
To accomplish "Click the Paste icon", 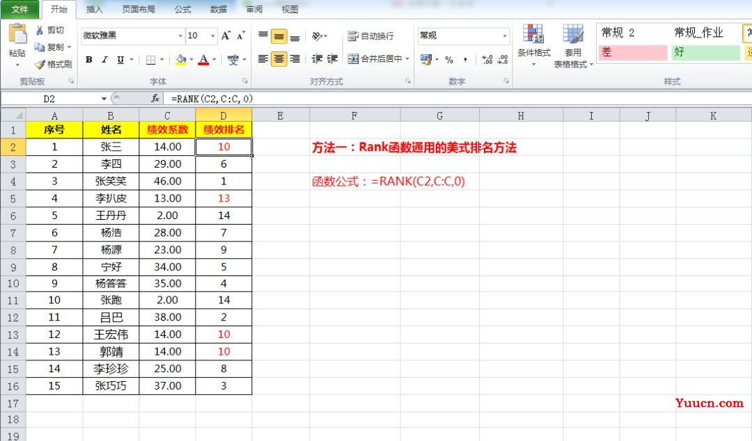I will [x=17, y=35].
